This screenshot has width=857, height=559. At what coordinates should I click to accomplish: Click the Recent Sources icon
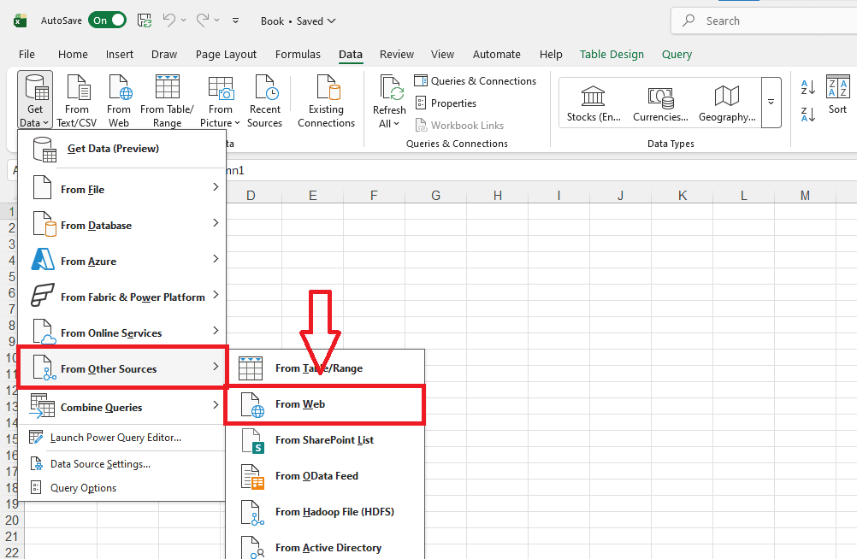(264, 101)
